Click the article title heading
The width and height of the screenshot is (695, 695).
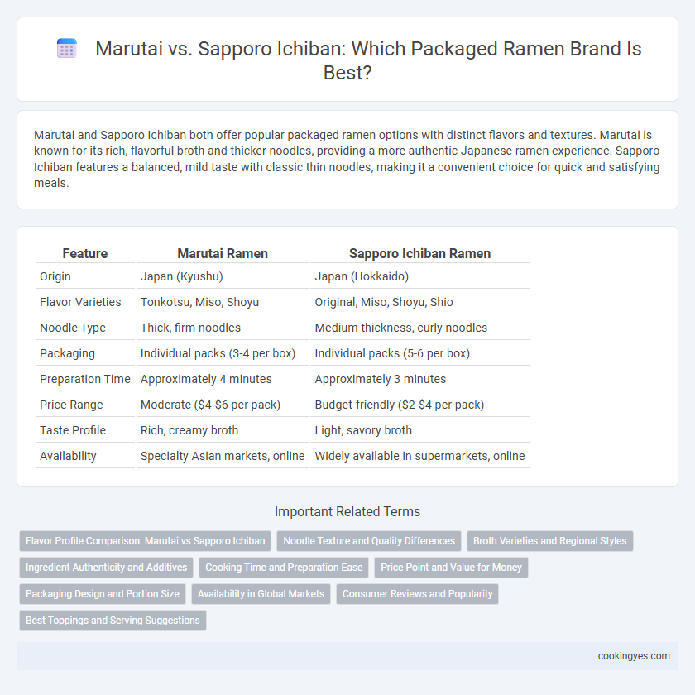point(368,60)
